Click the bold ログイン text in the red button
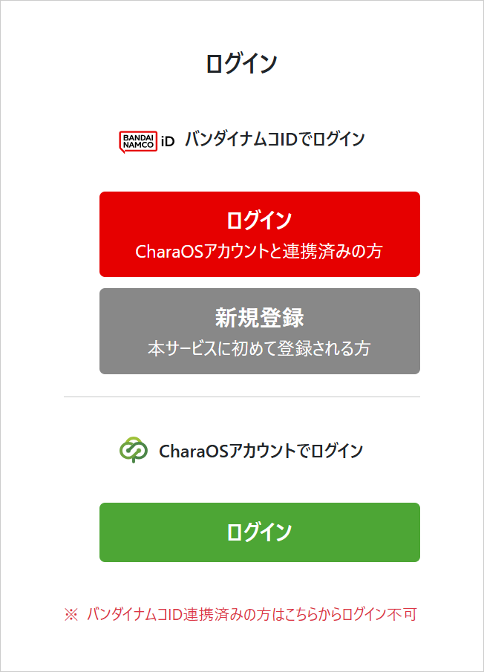484x672 pixels. pyautogui.click(x=259, y=221)
